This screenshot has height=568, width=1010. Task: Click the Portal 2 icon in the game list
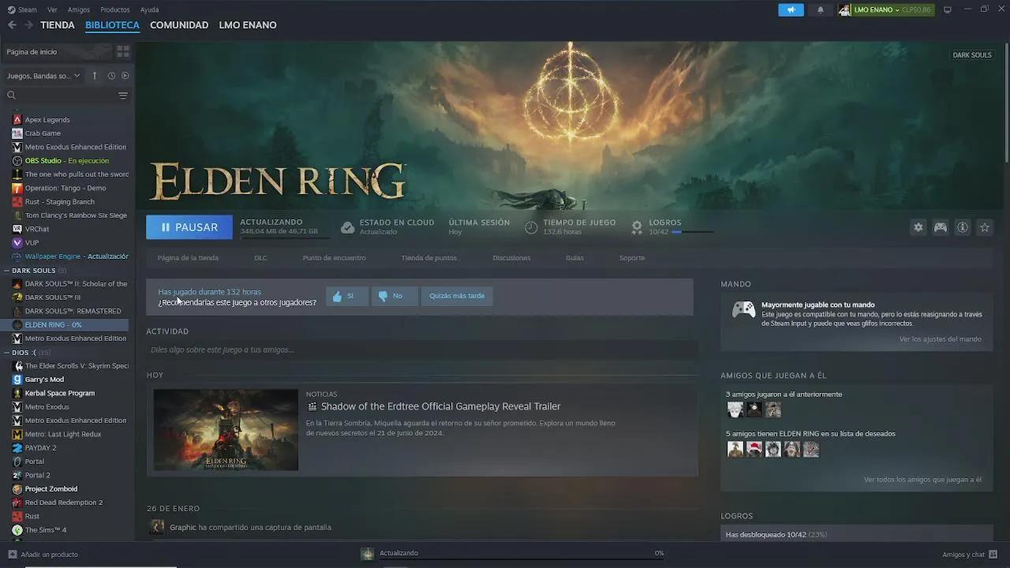tap(17, 475)
